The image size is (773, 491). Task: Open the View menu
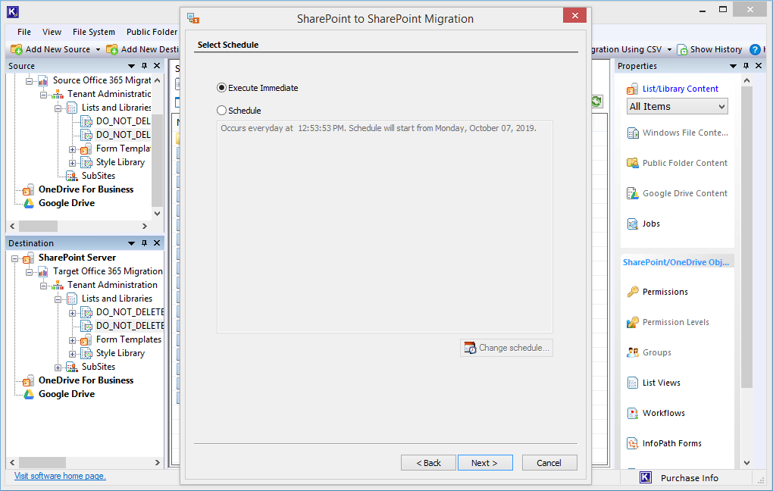point(52,32)
